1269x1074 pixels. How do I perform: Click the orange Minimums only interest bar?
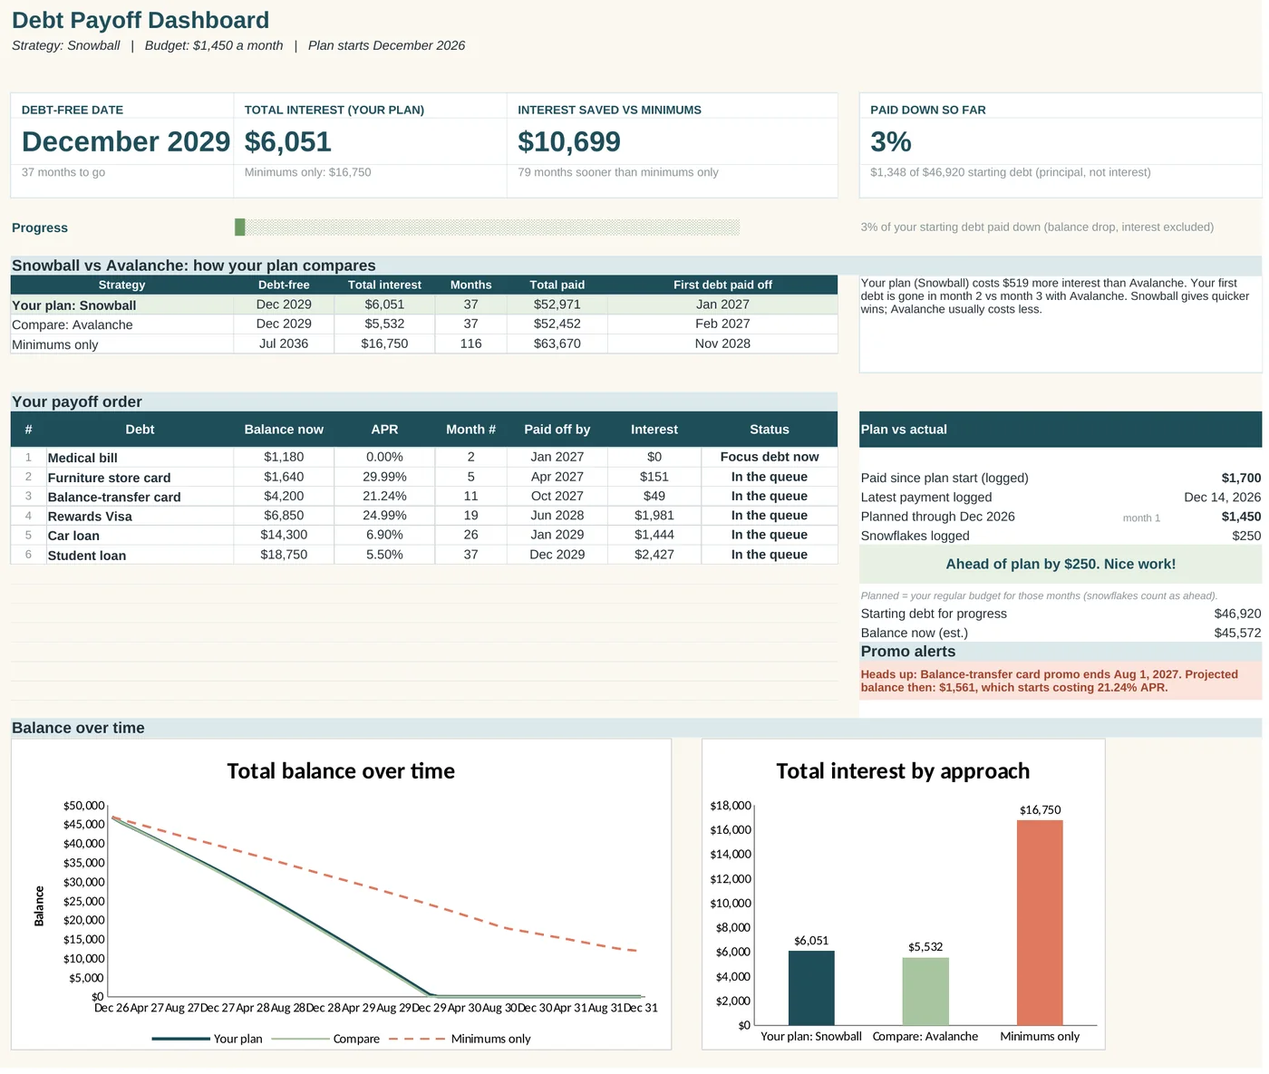point(1040,923)
